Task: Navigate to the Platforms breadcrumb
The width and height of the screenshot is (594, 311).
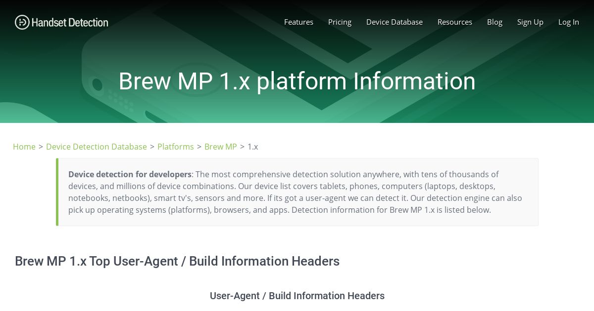Action: (x=176, y=147)
